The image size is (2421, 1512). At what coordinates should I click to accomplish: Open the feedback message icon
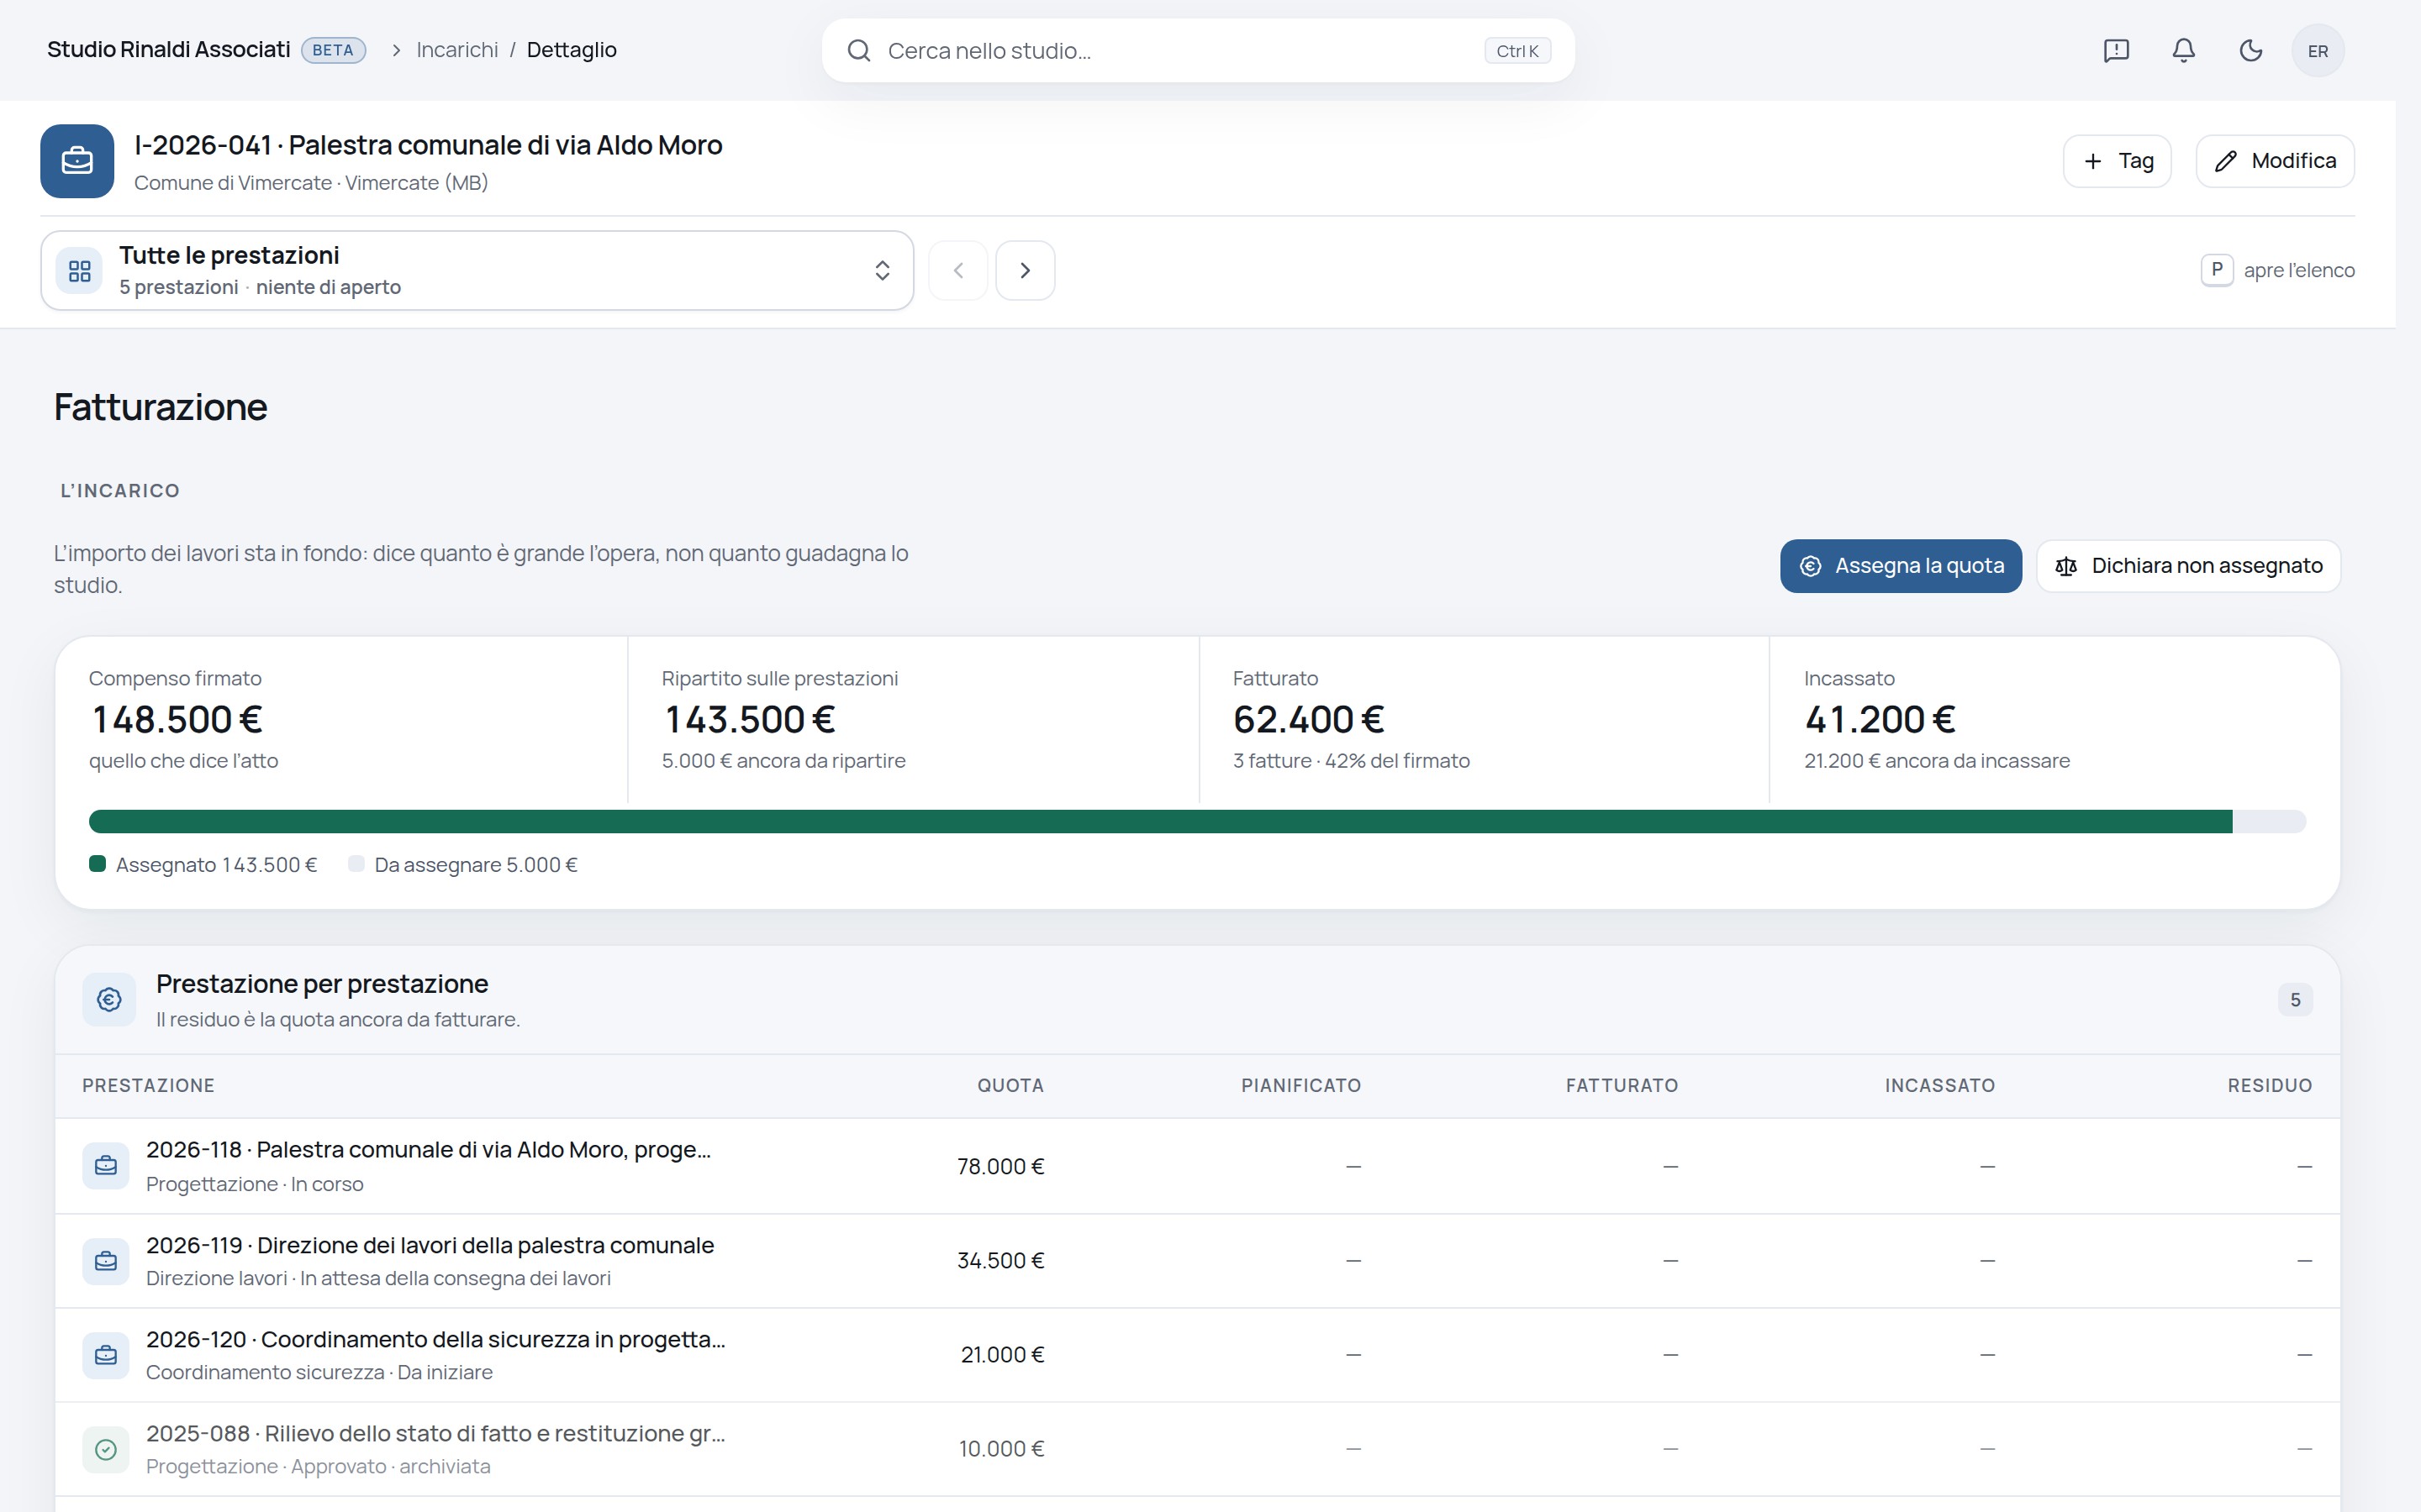2116,51
